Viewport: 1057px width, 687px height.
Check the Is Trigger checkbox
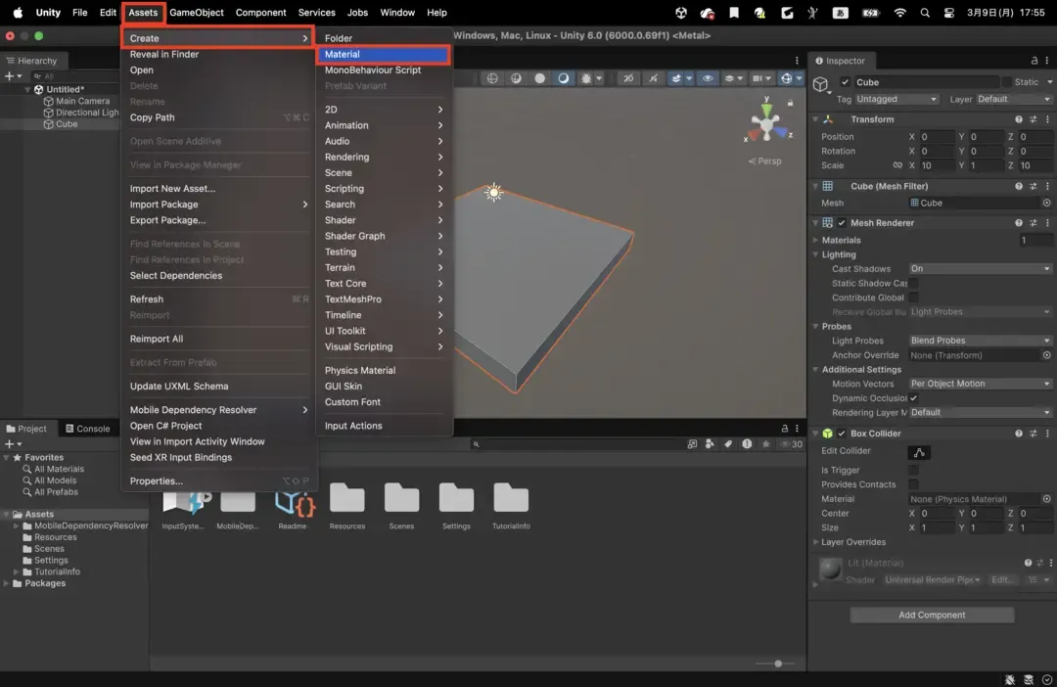pos(913,471)
